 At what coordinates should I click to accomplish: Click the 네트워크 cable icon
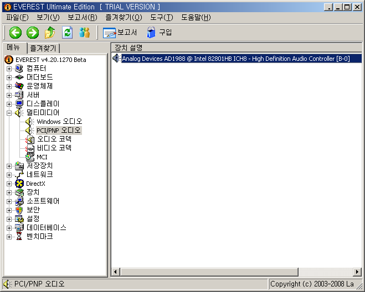(x=19, y=175)
